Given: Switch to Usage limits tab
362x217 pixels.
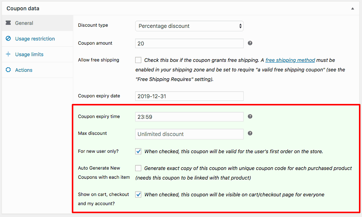Looking at the screenshot, I should pyautogui.click(x=37, y=54).
